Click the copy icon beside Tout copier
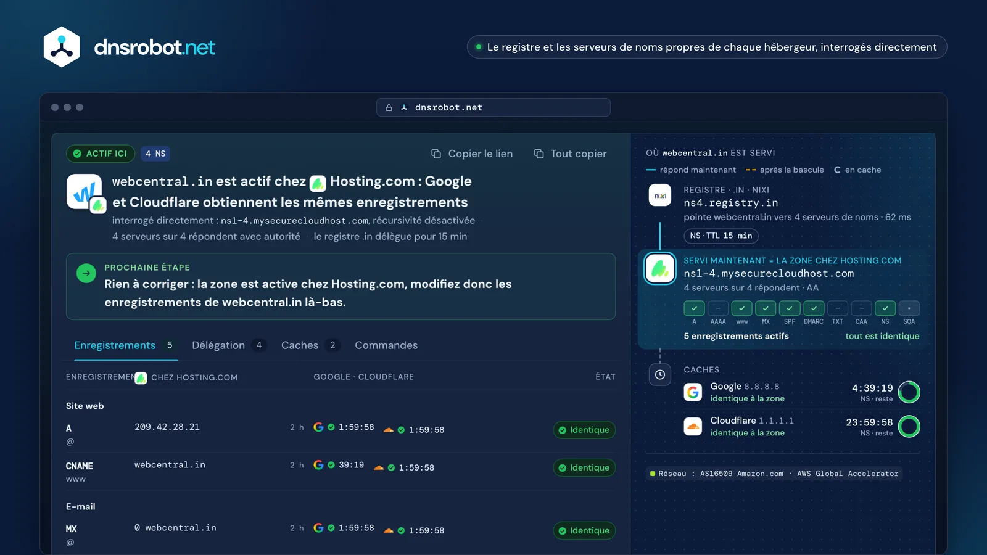The image size is (987, 555). 539,154
